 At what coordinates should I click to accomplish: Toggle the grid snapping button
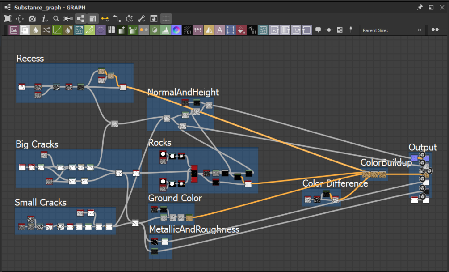[166, 19]
